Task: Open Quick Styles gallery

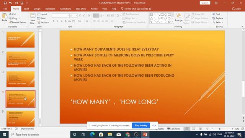Action: pos(186,18)
